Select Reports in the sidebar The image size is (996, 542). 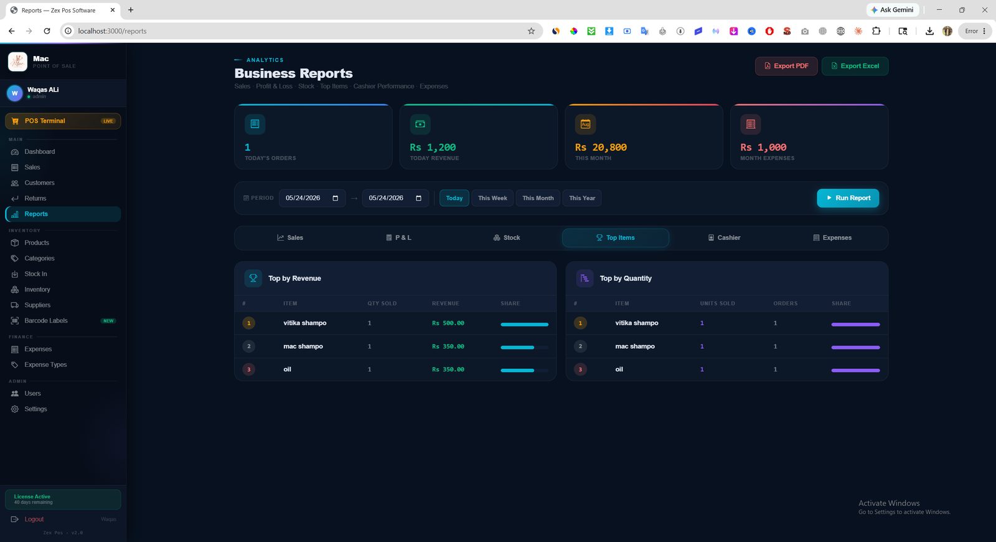coord(63,214)
